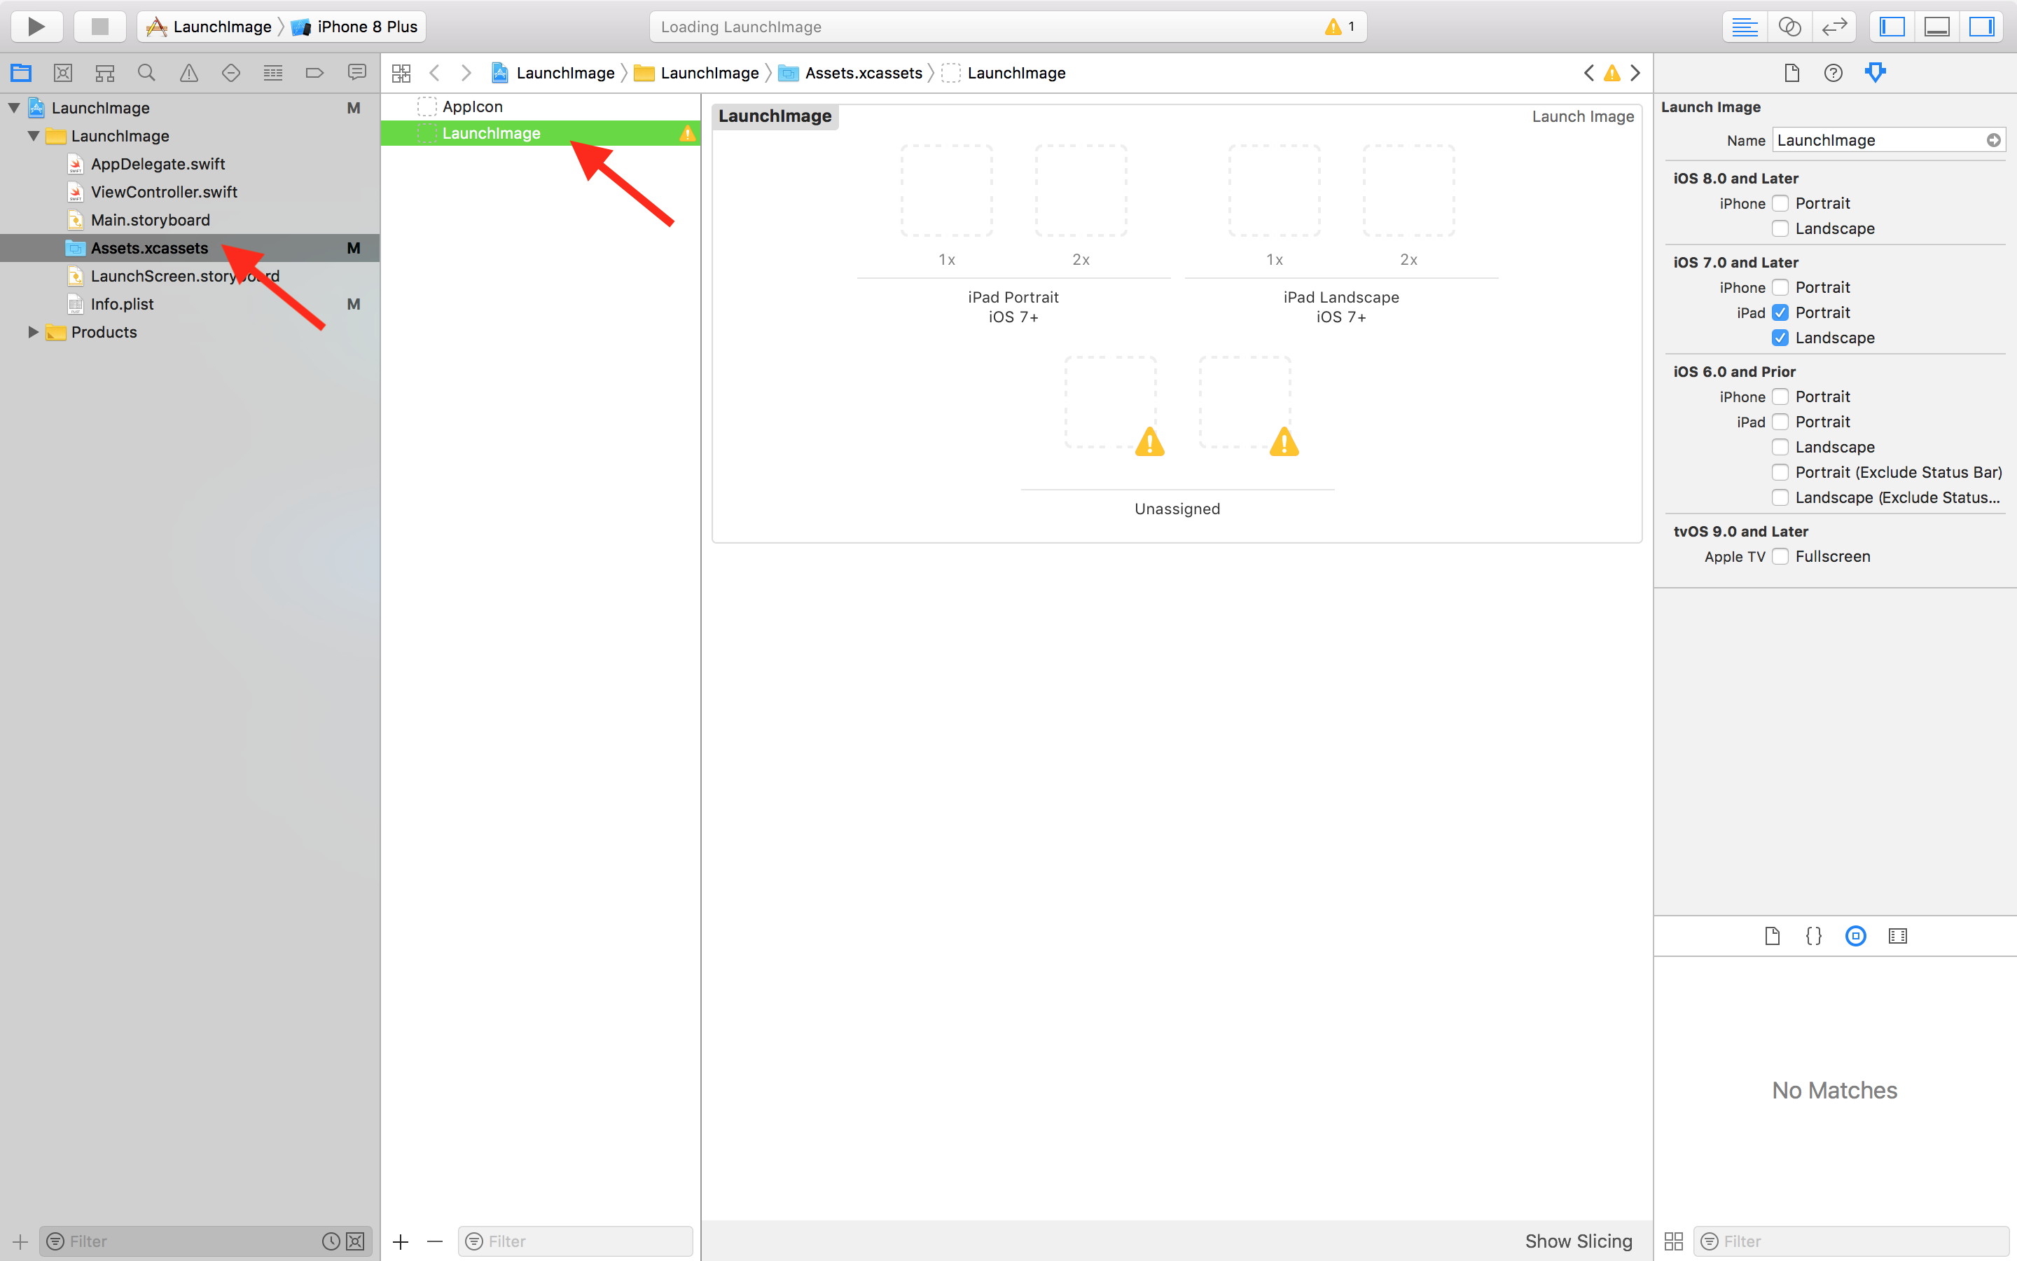2017x1261 pixels.
Task: Expand the Products group in navigator
Action: tap(32, 331)
